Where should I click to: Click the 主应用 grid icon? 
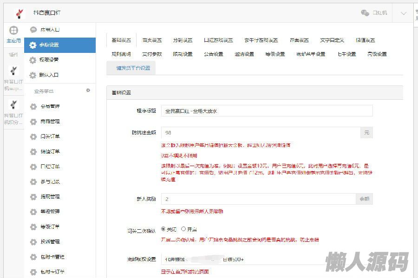[14, 31]
